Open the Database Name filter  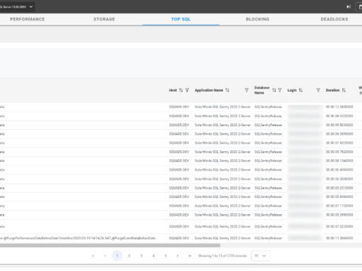(x=280, y=90)
